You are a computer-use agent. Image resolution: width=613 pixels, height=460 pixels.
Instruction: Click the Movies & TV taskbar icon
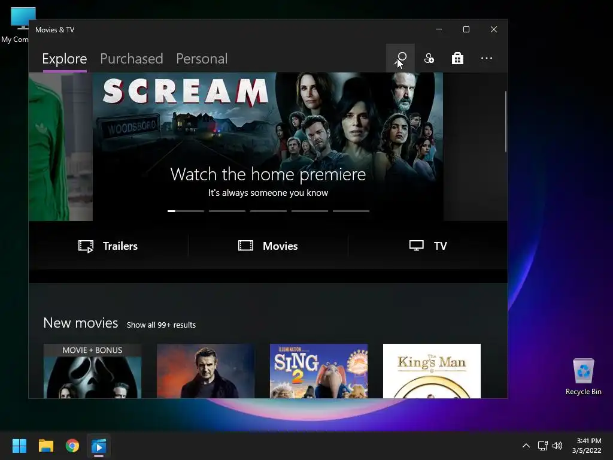pyautogui.click(x=99, y=446)
